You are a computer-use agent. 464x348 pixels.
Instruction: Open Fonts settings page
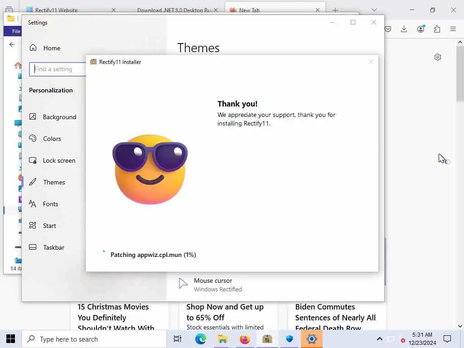43,204
